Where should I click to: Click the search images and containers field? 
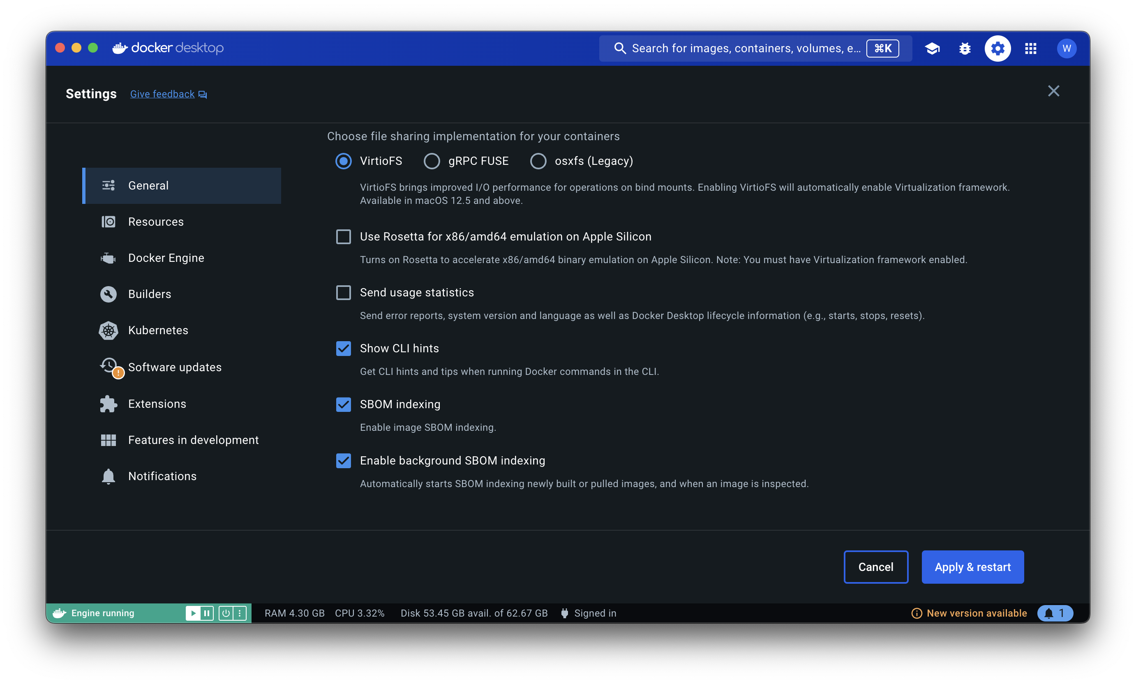tap(745, 49)
